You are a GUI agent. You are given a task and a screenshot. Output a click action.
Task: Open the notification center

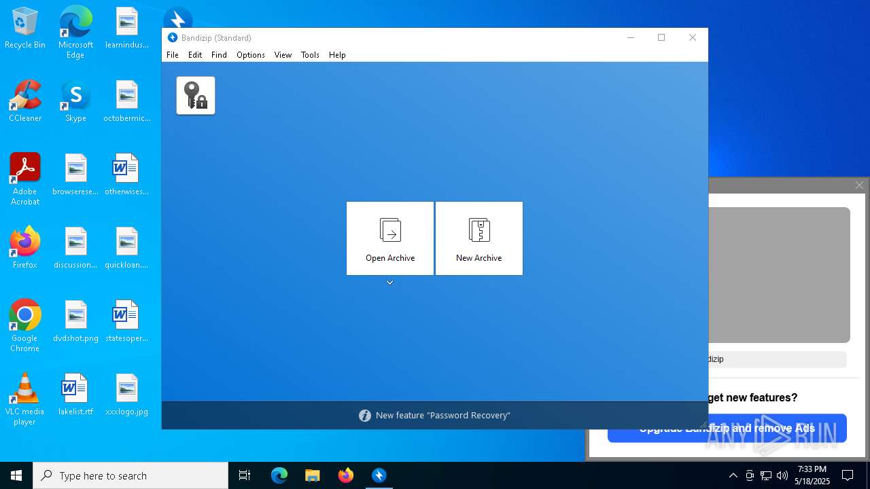pyautogui.click(x=848, y=475)
